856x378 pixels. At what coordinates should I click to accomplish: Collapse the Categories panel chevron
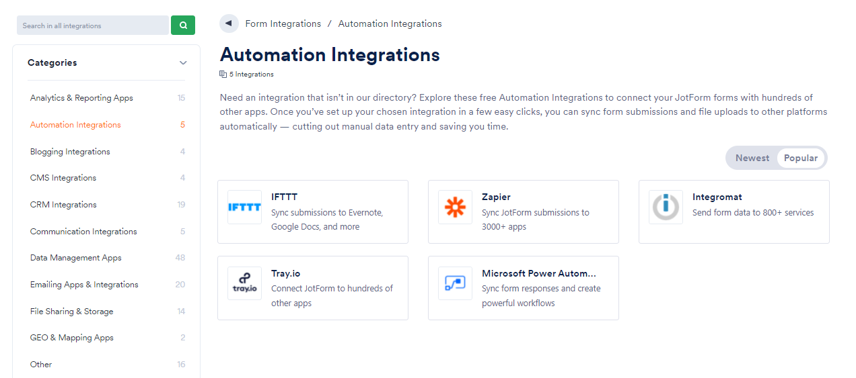pyautogui.click(x=183, y=63)
